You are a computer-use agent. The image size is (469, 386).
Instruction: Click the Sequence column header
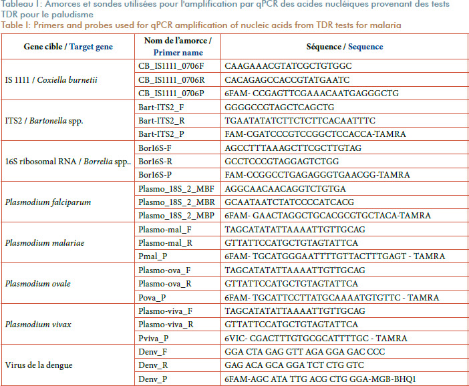345,47
